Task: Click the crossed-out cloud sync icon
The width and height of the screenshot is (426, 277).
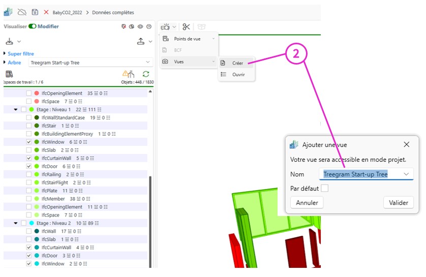Action: [22, 12]
